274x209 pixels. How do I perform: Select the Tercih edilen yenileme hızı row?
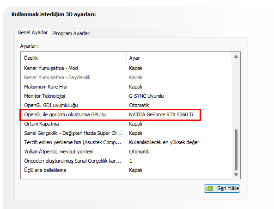tap(127, 142)
